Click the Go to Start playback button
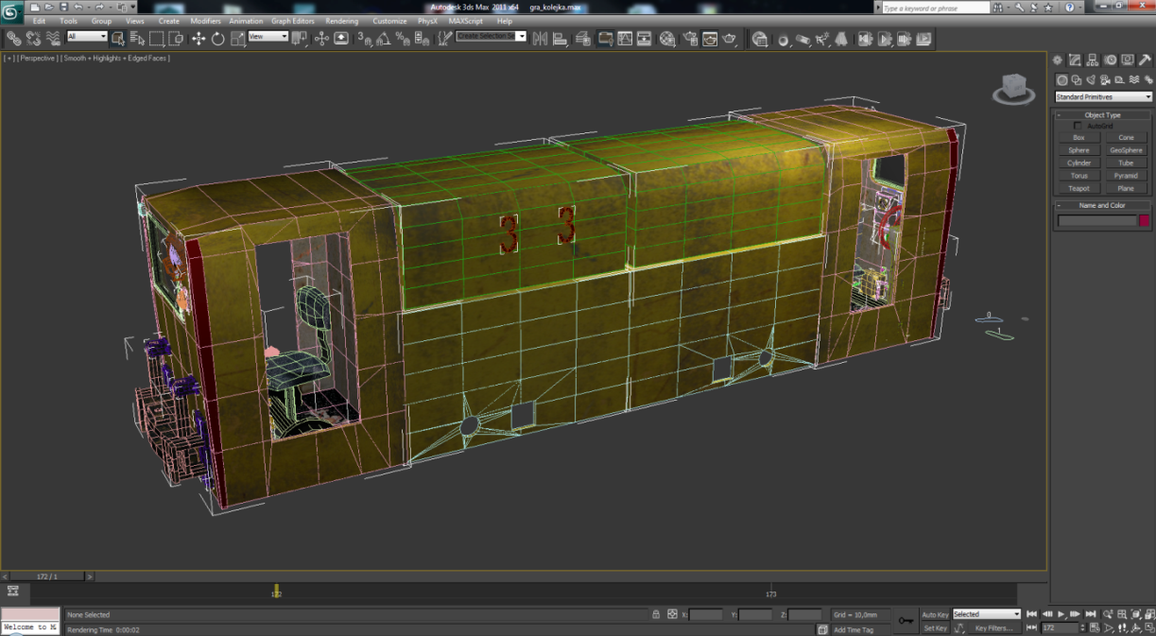Screen dimensions: 1156x636 [x=1031, y=614]
